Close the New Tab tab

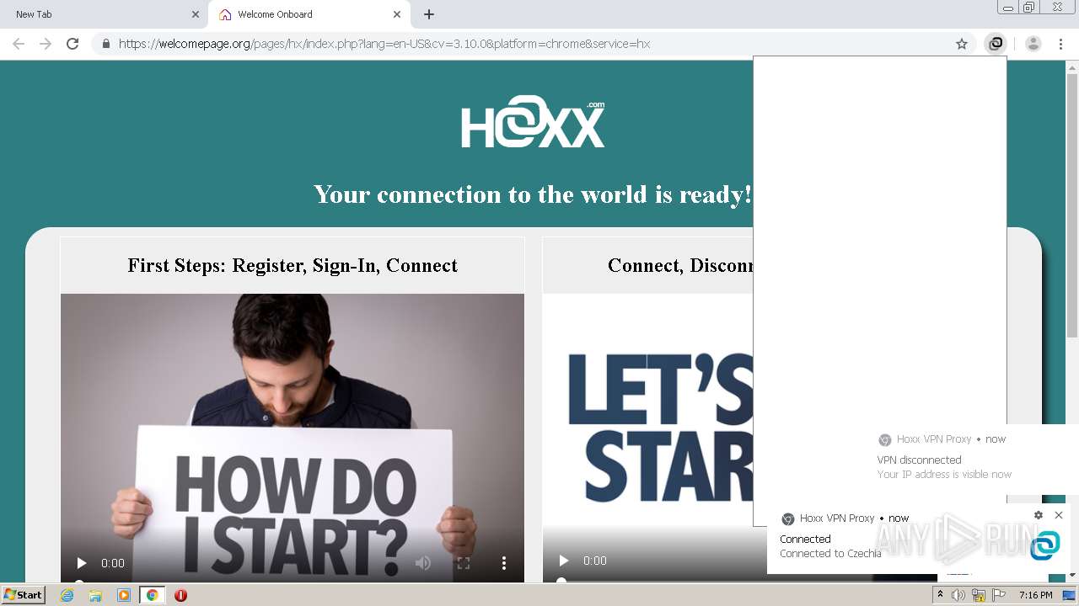[196, 14]
